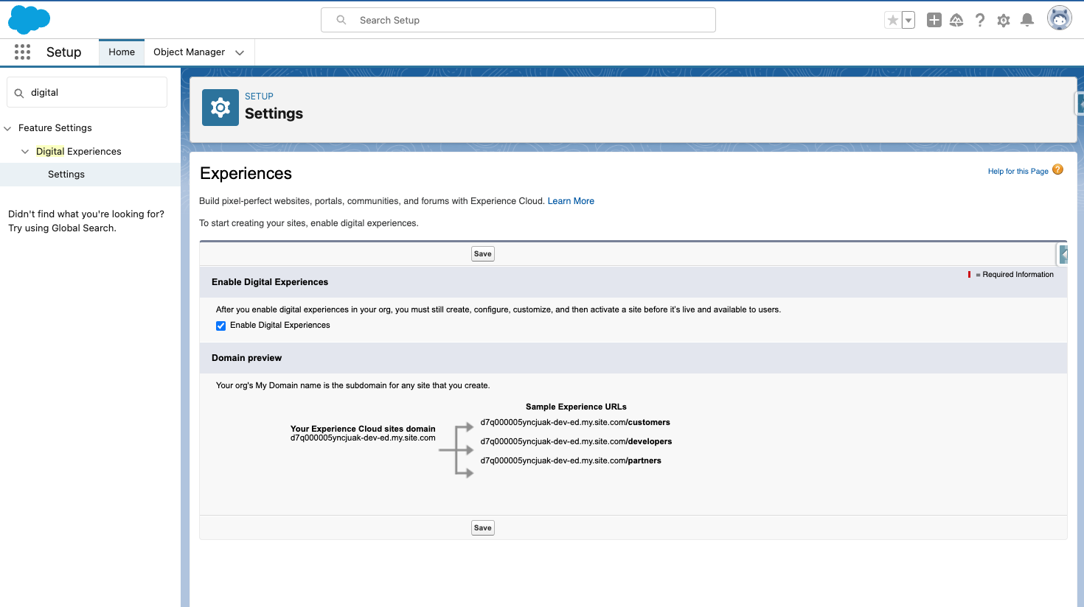This screenshot has width=1084, height=607.
Task: Select Settings in the sidebar tree
Action: 66,175
